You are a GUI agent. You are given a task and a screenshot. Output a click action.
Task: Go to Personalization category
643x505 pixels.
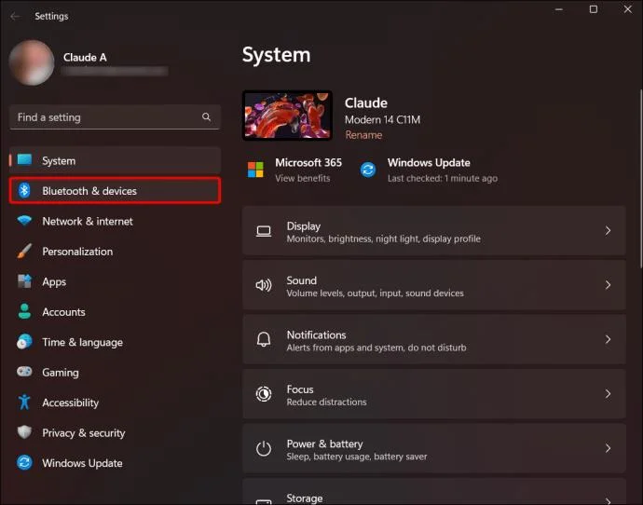77,252
